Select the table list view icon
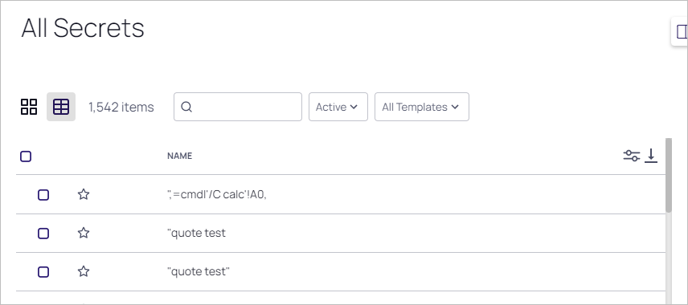This screenshot has width=688, height=305. click(61, 107)
